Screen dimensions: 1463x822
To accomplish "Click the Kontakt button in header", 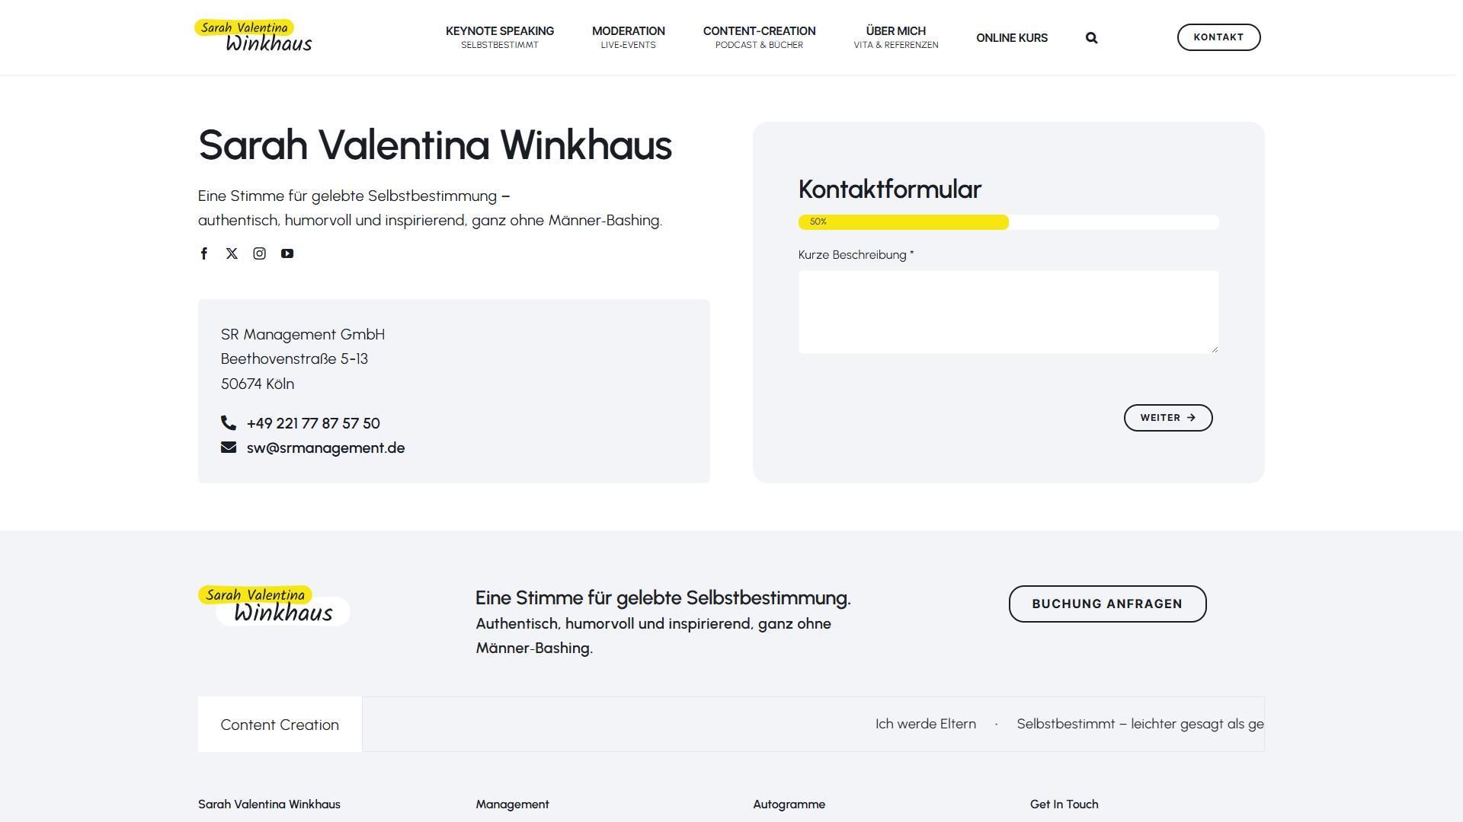I will [1218, 37].
